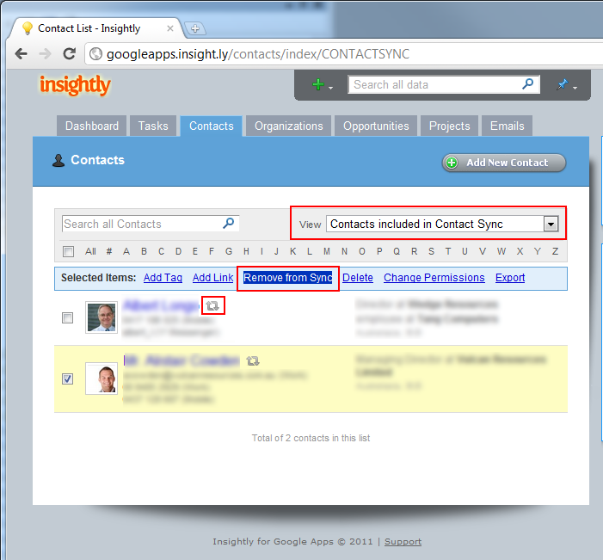The width and height of the screenshot is (603, 560).
Task: Switch to the Dashboard tab
Action: tap(91, 126)
